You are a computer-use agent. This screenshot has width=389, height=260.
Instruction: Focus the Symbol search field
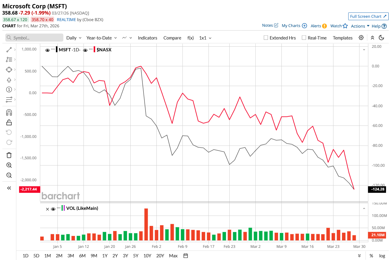tap(34, 38)
